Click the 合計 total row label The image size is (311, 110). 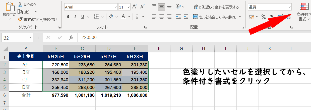click(x=26, y=95)
